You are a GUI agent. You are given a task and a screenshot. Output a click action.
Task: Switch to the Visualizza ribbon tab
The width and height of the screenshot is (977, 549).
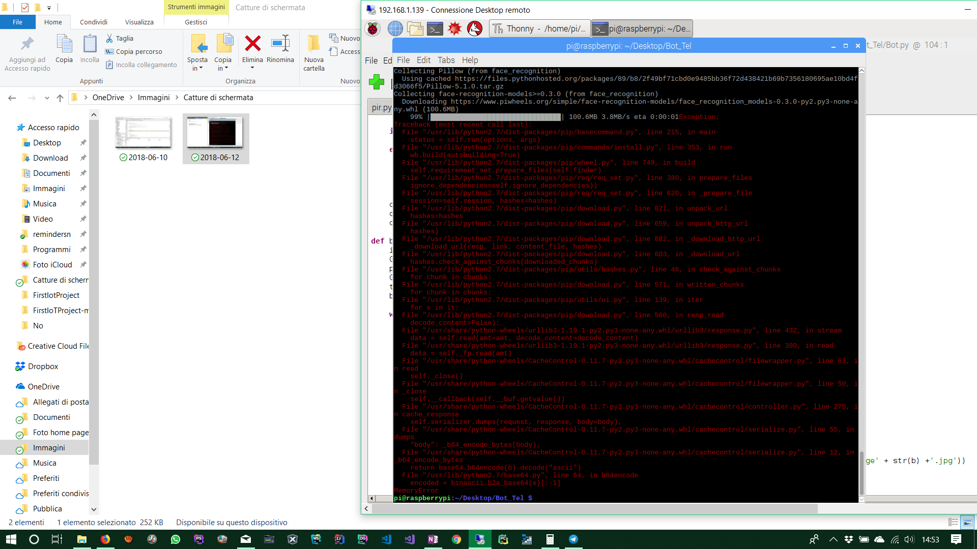coord(139,22)
